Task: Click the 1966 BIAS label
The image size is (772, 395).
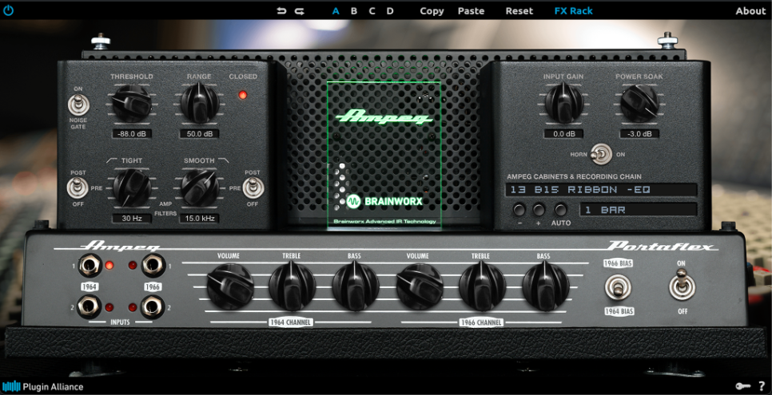Action: [x=619, y=263]
